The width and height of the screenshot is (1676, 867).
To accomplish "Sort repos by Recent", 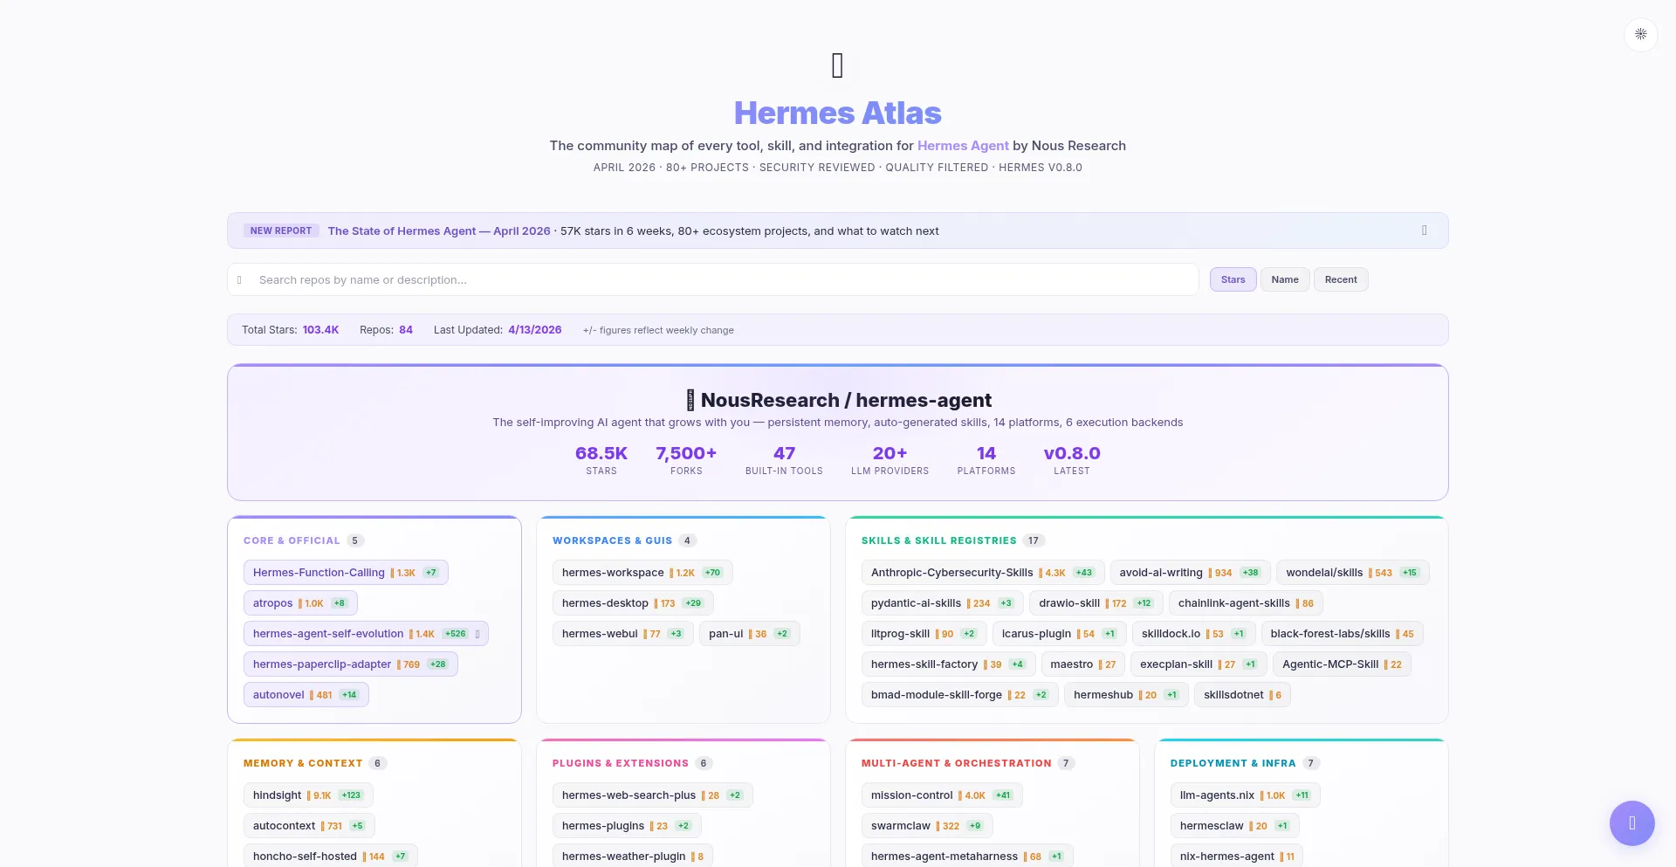I will tap(1341, 279).
